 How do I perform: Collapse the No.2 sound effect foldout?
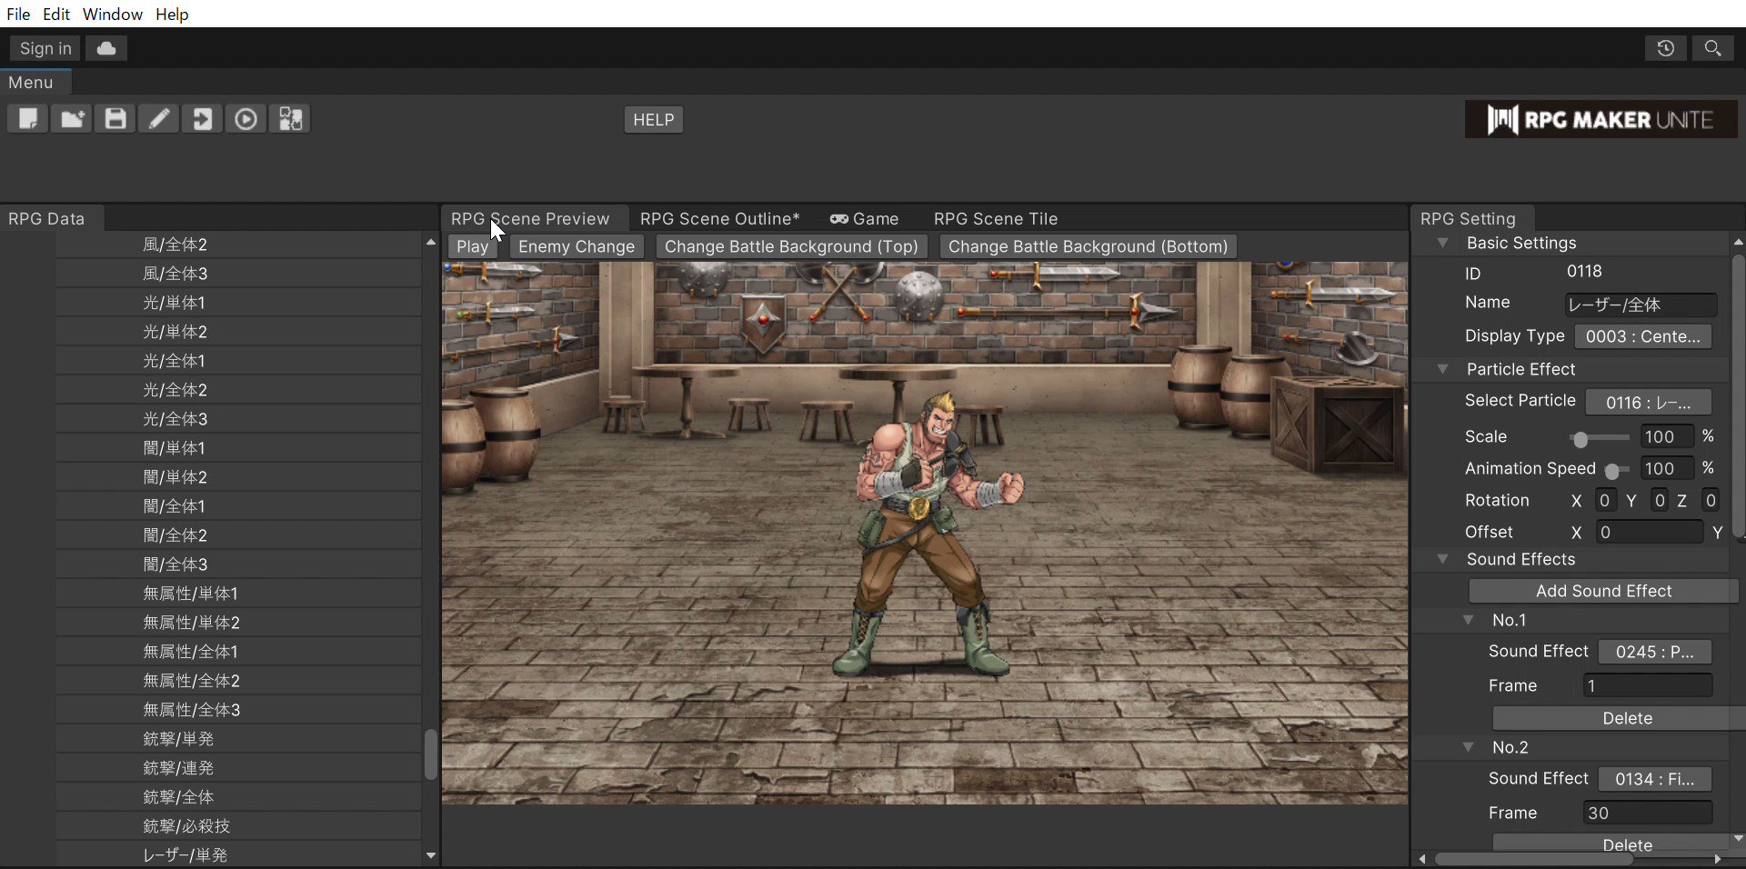[1468, 747]
